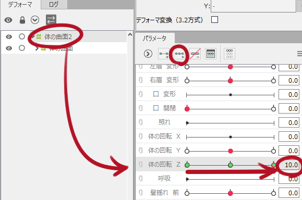Toggle the show/hide all eye icon in the deformer panel header
The height and width of the screenshot is (200, 302).
click(x=8, y=20)
